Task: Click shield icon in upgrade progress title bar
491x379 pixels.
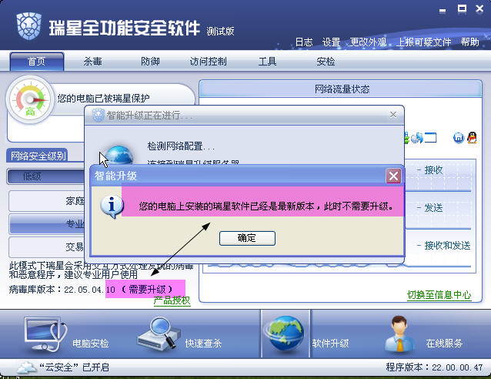Action: (98, 115)
